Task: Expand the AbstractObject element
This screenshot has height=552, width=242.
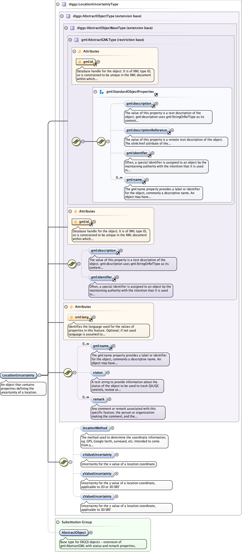Action: click(x=91, y=532)
